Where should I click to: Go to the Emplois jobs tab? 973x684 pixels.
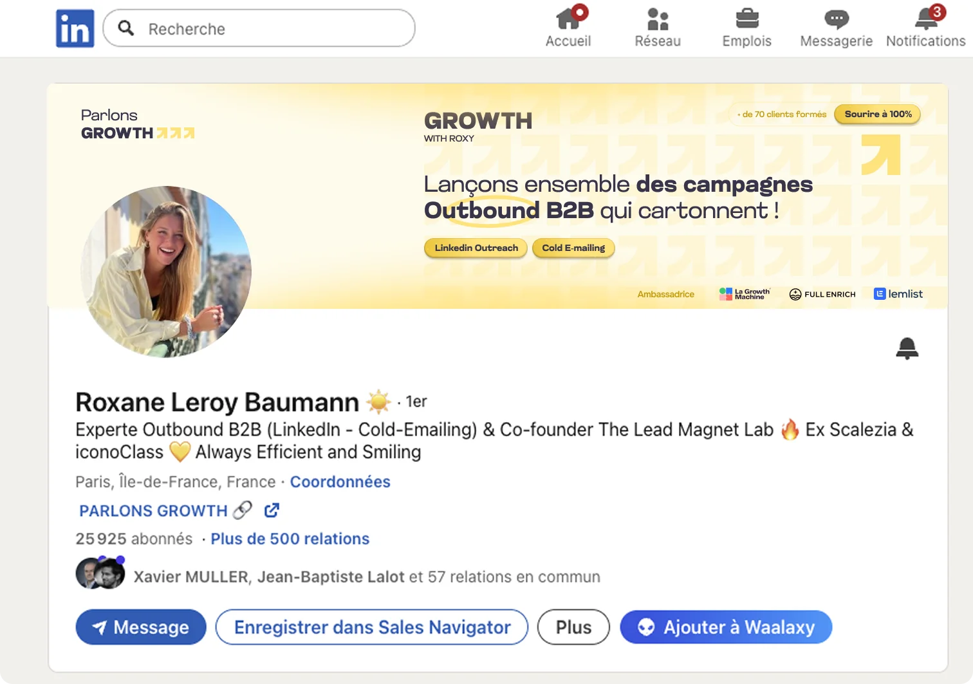[746, 27]
